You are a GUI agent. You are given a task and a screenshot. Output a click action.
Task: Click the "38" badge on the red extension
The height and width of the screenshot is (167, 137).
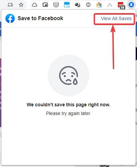123,7
